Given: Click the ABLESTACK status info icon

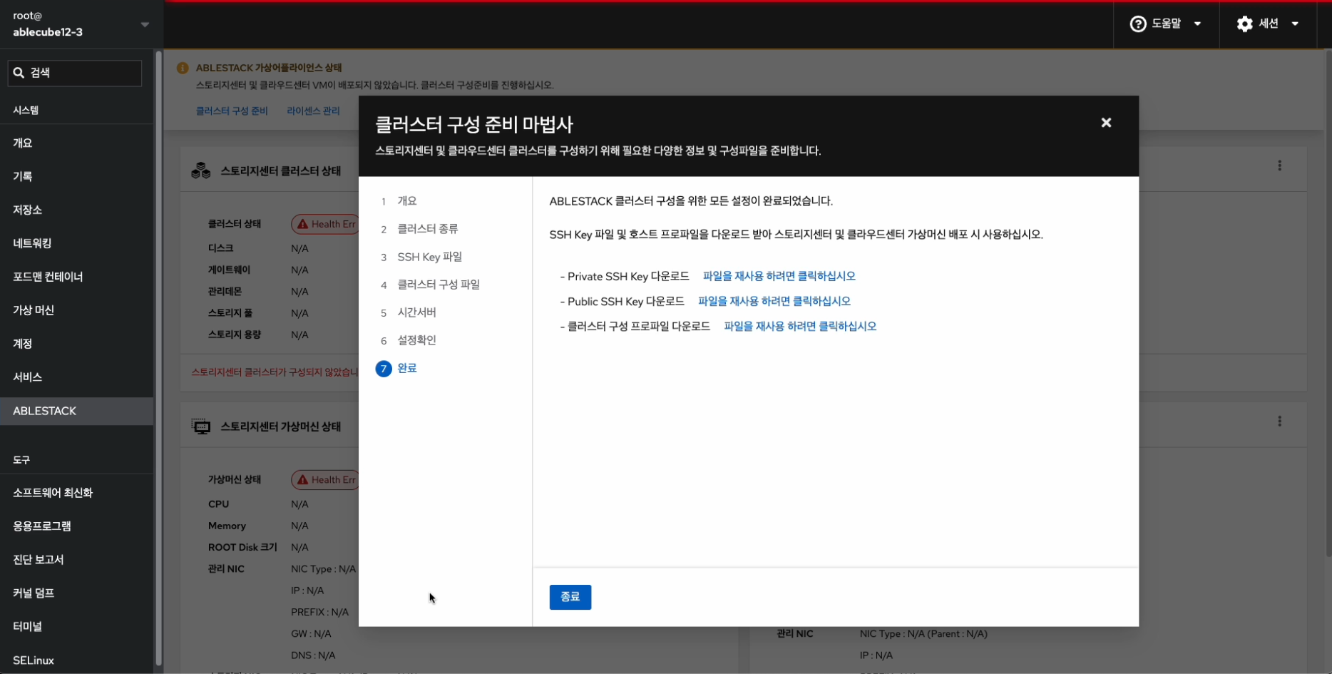Looking at the screenshot, I should point(183,68).
